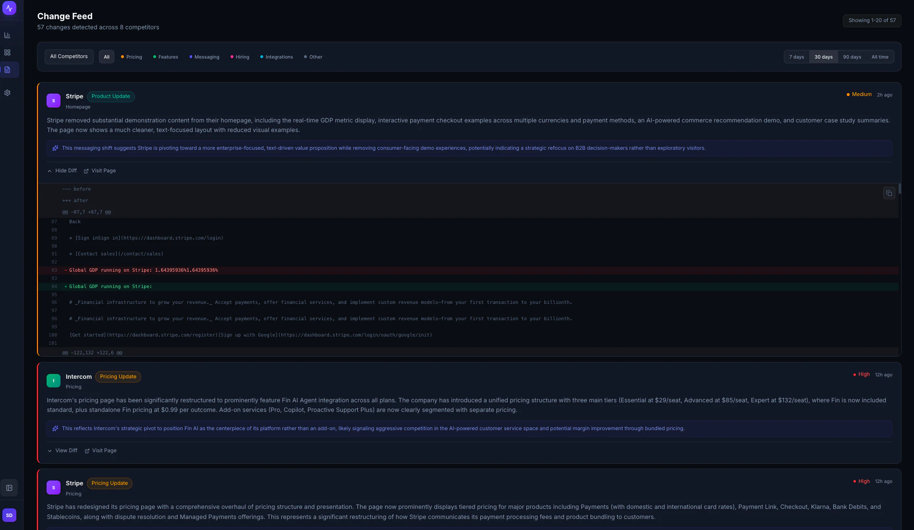Image resolution: width=914 pixels, height=530 pixels.
Task: Click the '[Get started]' register diff line
Action: tap(251, 335)
